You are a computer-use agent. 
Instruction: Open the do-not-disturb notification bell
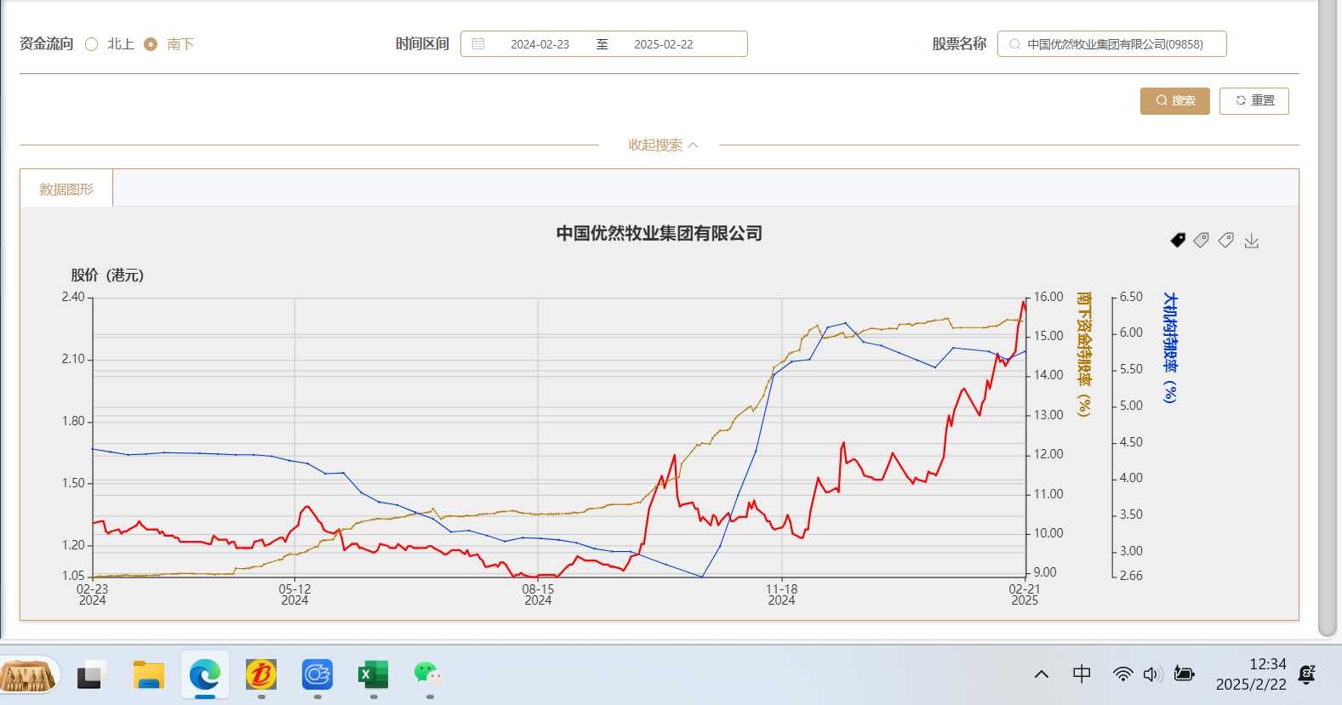coord(1307,674)
